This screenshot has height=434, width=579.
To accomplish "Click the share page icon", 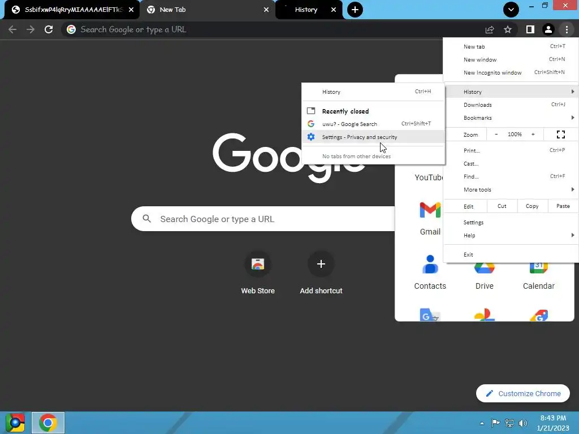I will (x=490, y=29).
